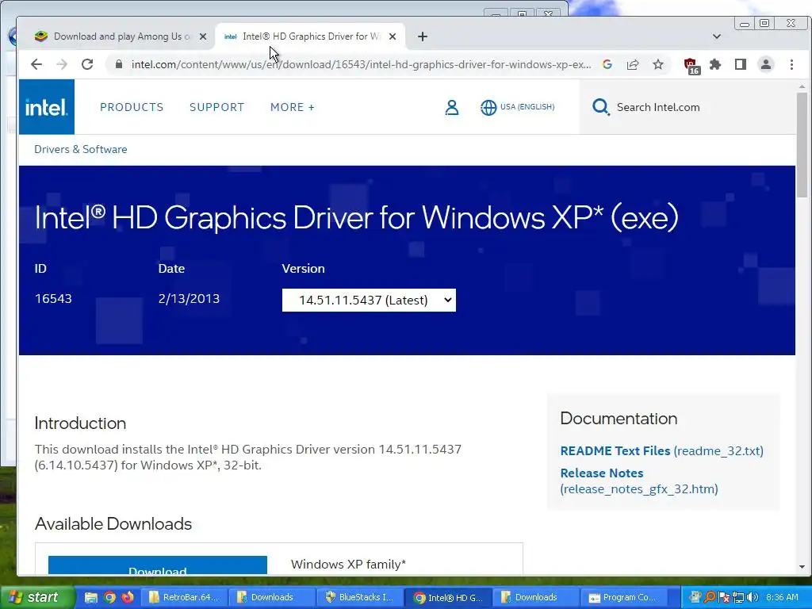Screen dimensions: 812x609
Task: Click the Introduction heading
Action: point(80,423)
